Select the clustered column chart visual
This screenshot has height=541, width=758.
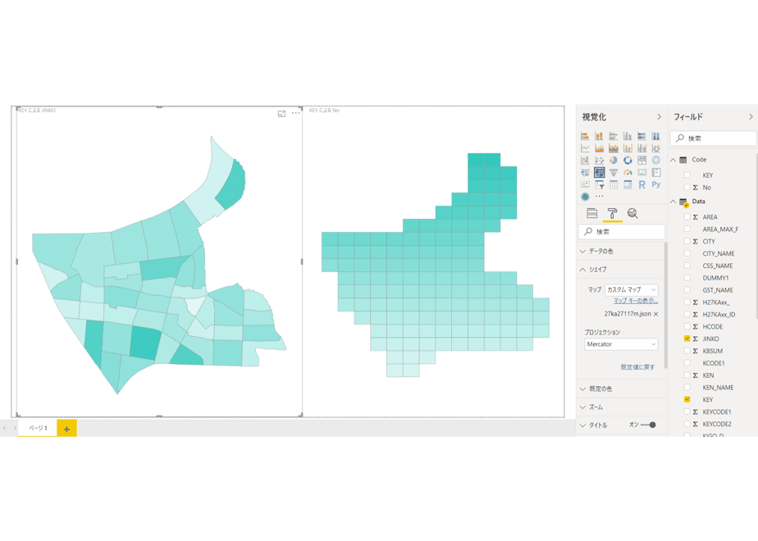coord(628,136)
